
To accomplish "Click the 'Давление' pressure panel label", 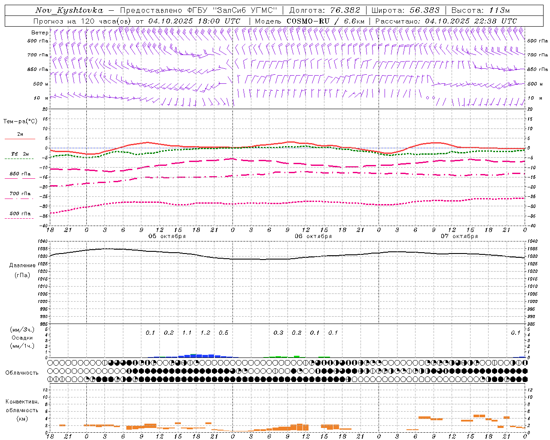I will [x=22, y=266].
